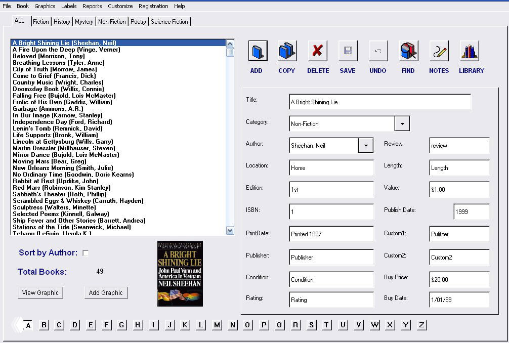Click the View Graphic button
The image size is (509, 343).
(40, 292)
